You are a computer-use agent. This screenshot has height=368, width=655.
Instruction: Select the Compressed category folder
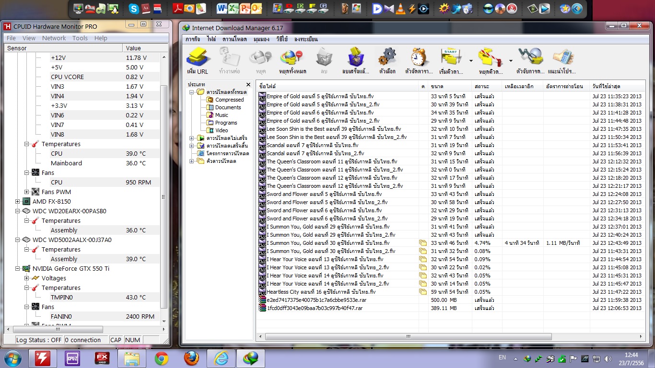(x=225, y=100)
